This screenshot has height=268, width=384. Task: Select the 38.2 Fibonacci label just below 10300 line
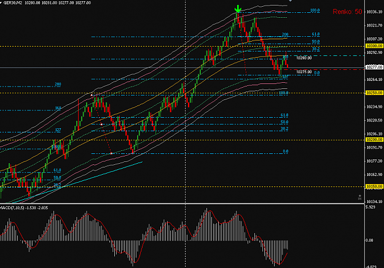pos(316,49)
